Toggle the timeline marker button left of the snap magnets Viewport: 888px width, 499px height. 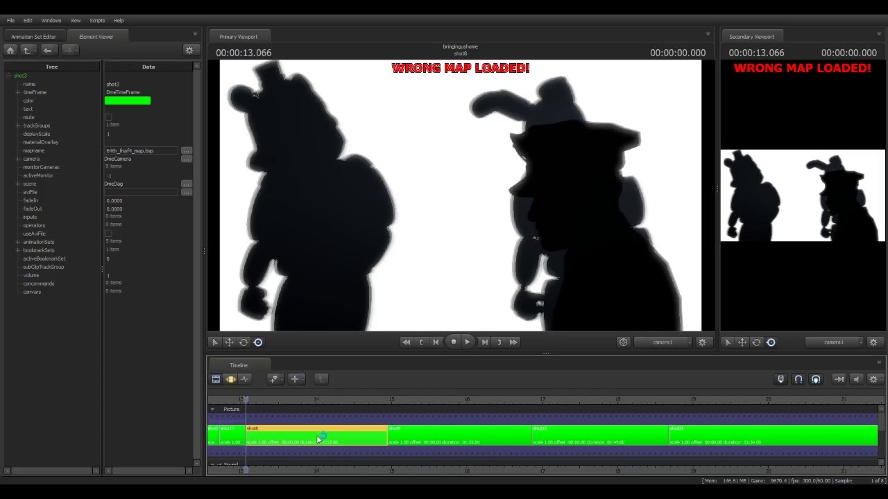click(x=780, y=379)
